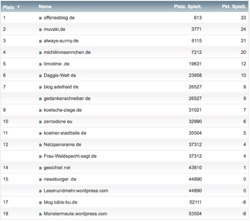Viewport: 250px width, 221px height.
Task: Select the Platz number 17
Action: pos(5,202)
